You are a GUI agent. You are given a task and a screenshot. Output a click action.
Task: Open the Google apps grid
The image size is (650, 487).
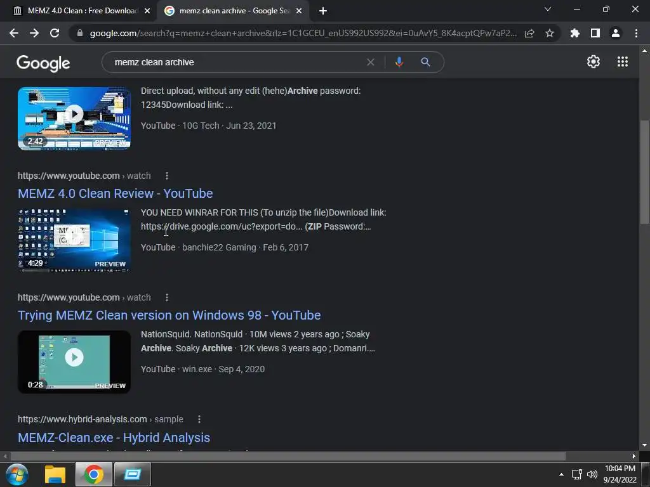pos(623,62)
